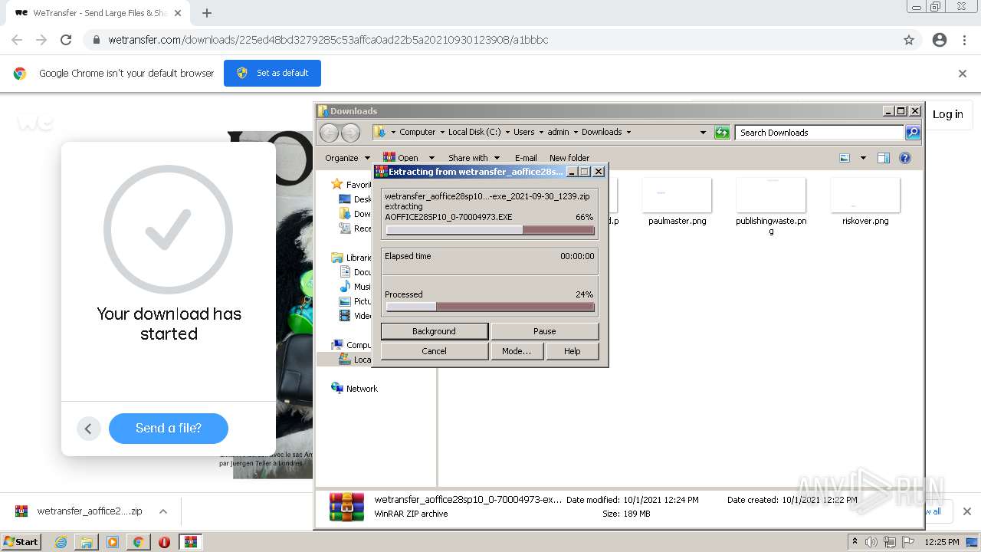
Task: Select the WeTransfer browser tab
Action: [x=98, y=13]
